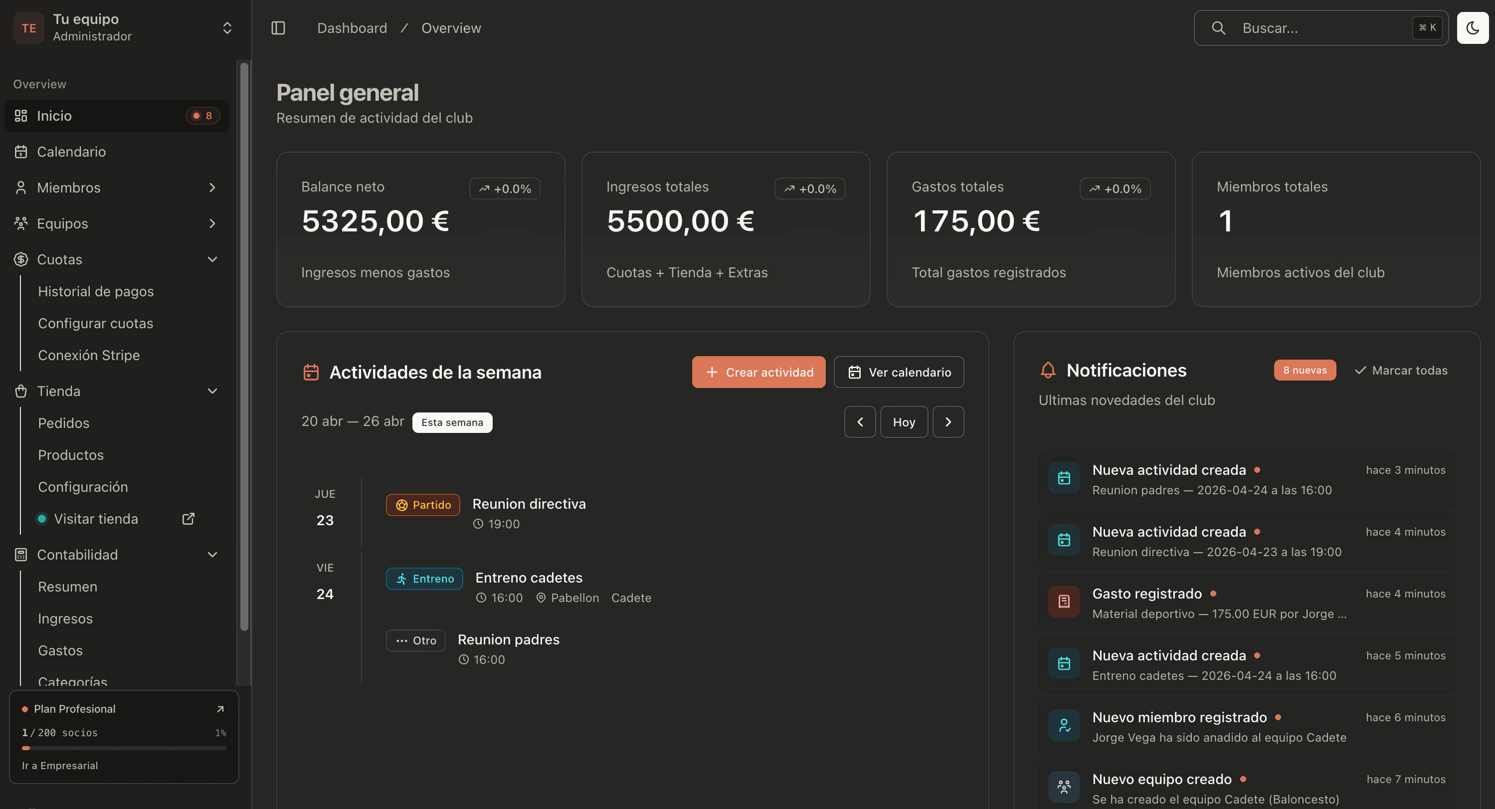Open Gastos under Contabilidad
The image size is (1495, 809).
60,650
